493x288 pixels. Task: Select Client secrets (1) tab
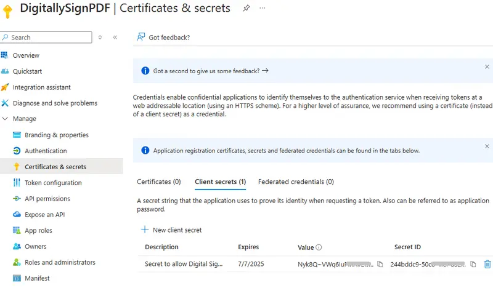pos(221,182)
